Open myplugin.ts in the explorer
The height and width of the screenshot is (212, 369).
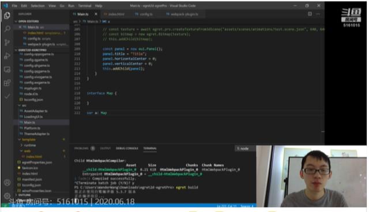point(32,88)
